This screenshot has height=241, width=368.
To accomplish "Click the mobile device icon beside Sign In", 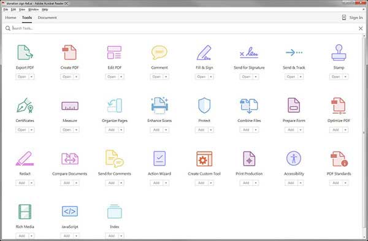I will point(344,17).
